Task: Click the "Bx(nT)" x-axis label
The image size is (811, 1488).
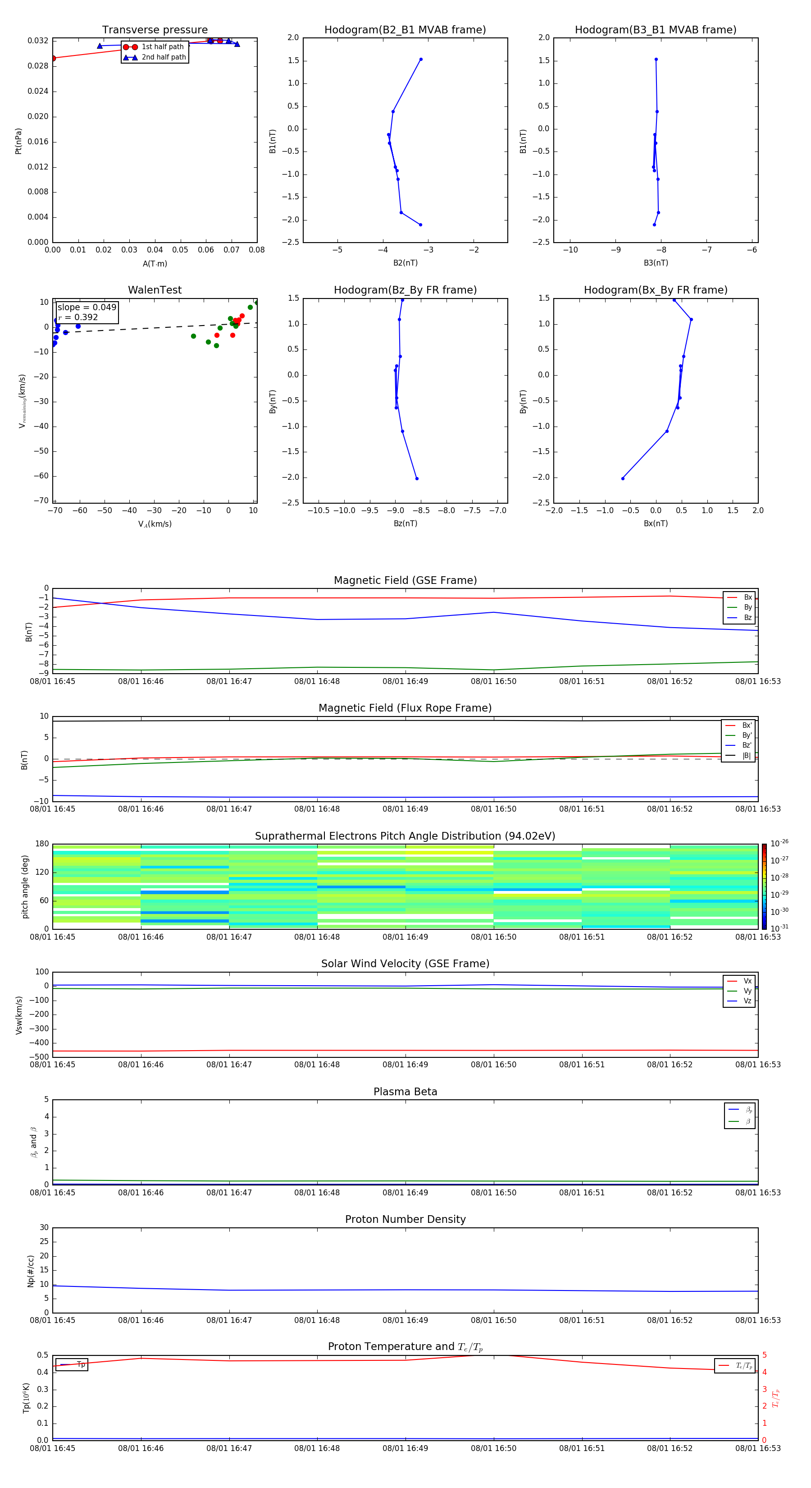Action: pyautogui.click(x=656, y=524)
